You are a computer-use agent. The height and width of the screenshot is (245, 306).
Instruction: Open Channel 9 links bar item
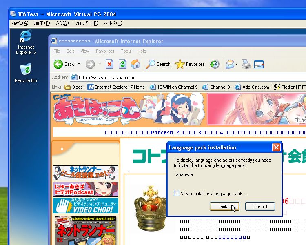[216, 87]
